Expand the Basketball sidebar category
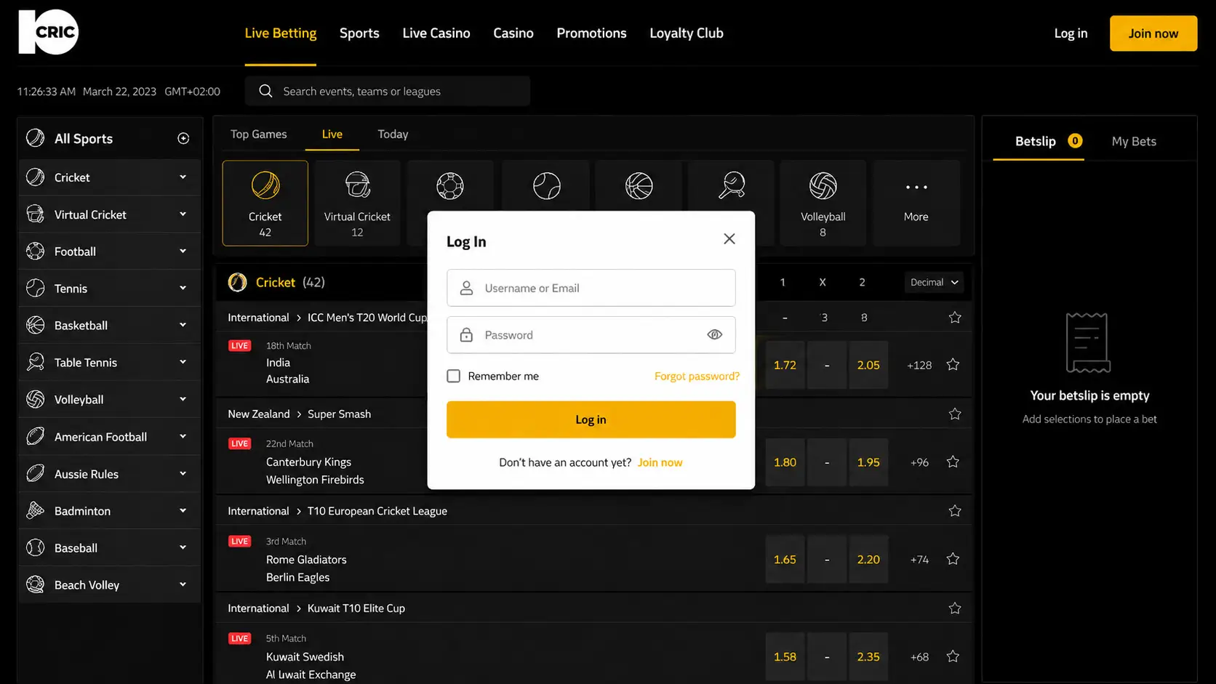Image resolution: width=1216 pixels, height=684 pixels. pos(183,325)
